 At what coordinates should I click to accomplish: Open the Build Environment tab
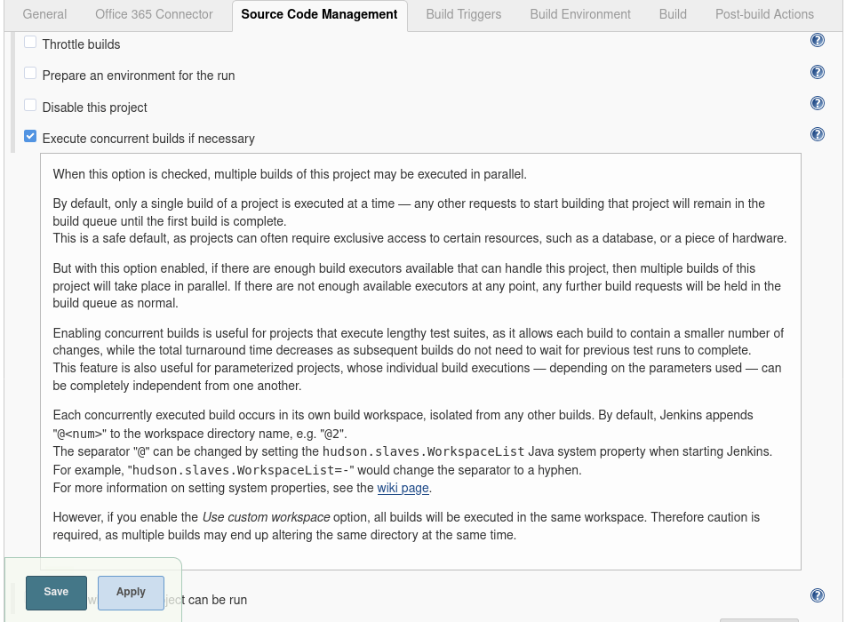click(x=579, y=14)
